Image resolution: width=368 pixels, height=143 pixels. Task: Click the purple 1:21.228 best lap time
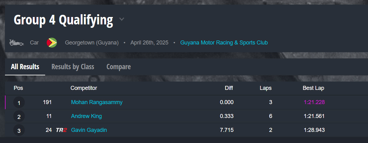[x=314, y=102]
